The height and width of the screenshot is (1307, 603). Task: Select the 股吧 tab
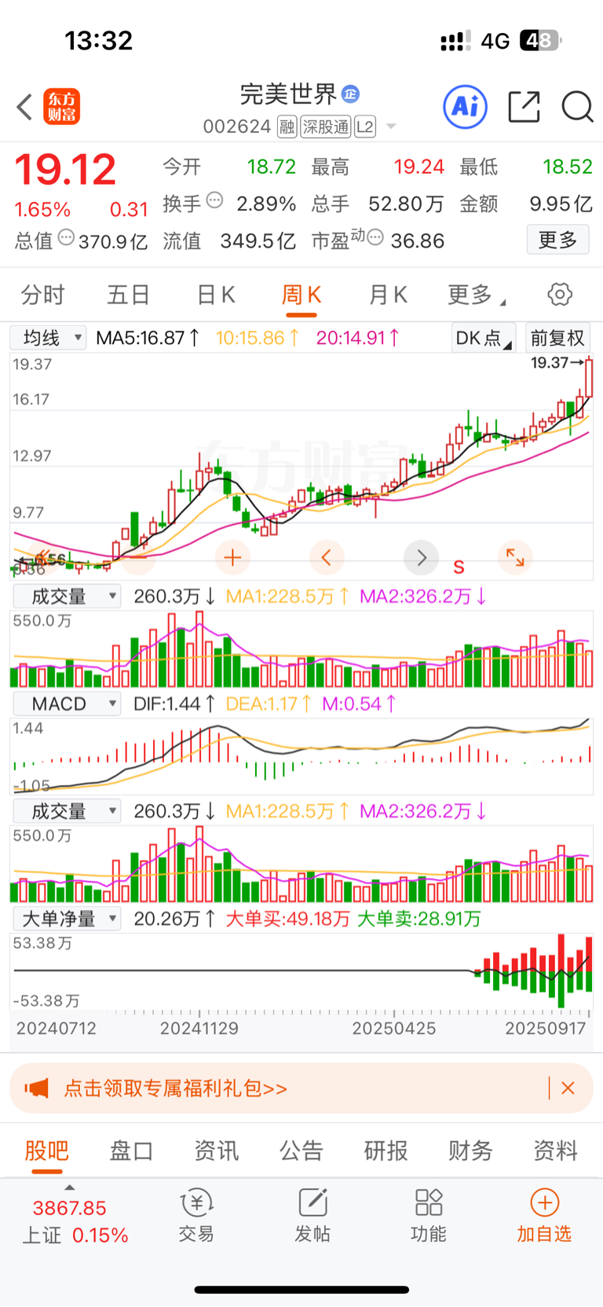pos(47,1151)
